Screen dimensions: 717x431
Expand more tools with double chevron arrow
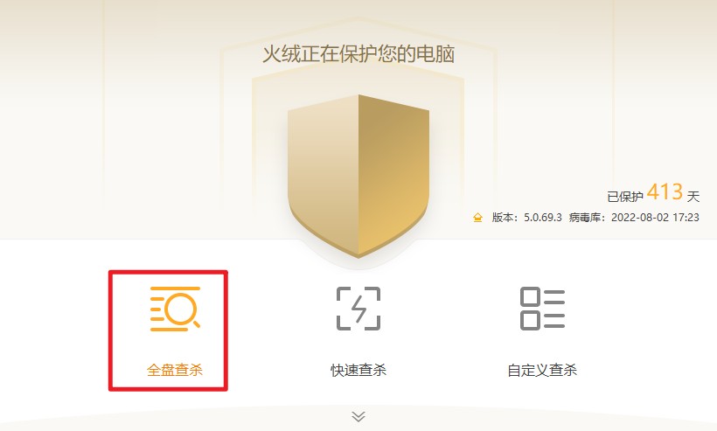click(x=358, y=416)
